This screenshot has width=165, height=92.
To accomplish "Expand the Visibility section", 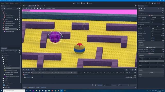I will click(x=151, y=71).
